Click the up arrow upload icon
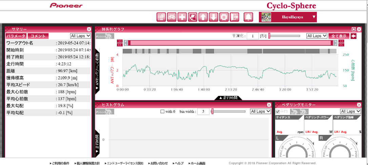 tap(203, 17)
